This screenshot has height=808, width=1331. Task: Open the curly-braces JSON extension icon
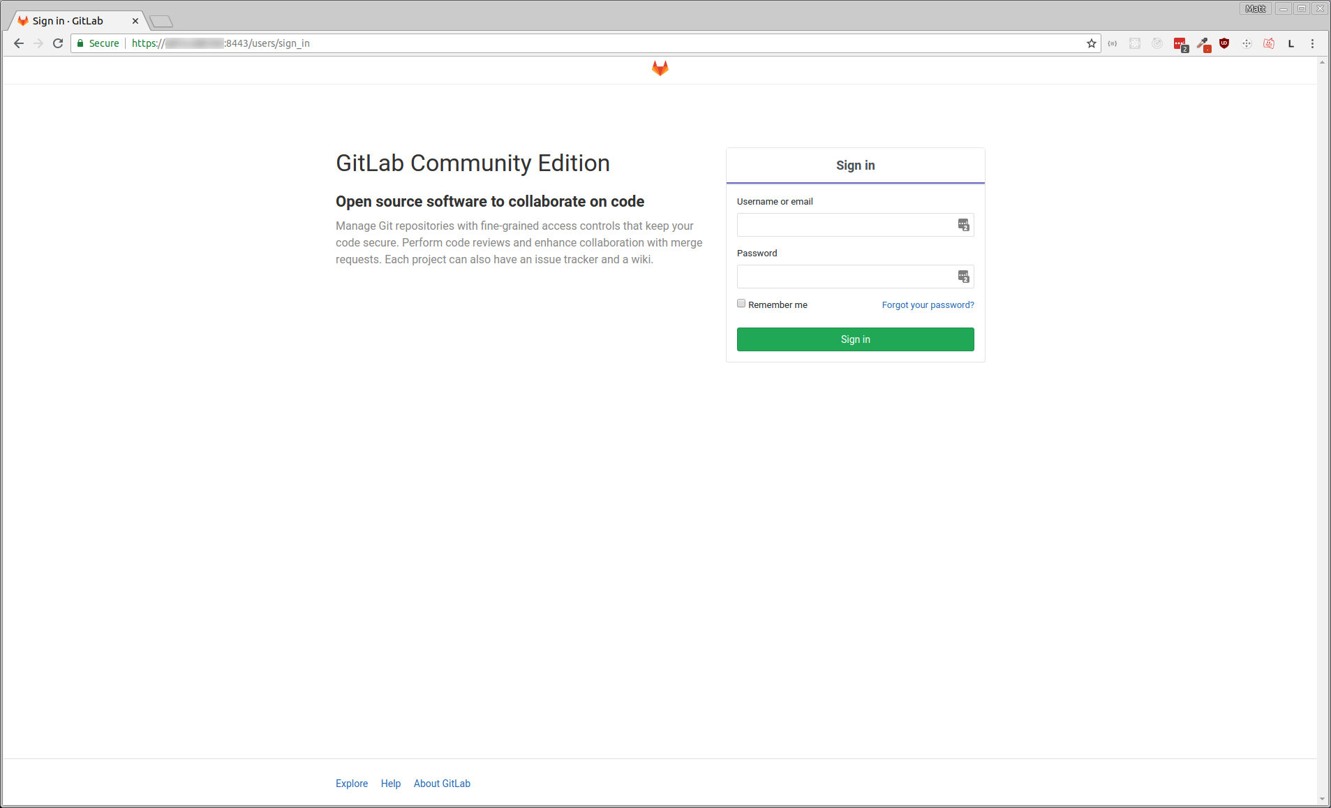[1113, 43]
